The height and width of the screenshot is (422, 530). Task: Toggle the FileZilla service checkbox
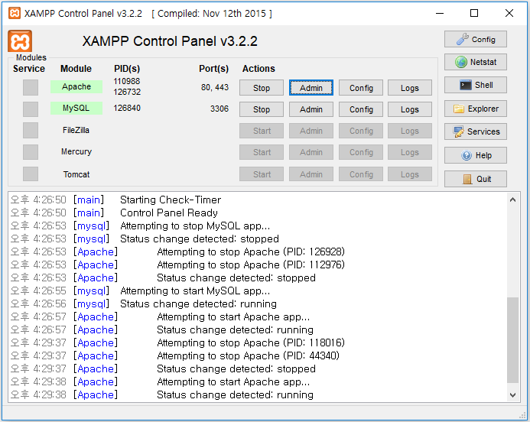click(x=31, y=131)
